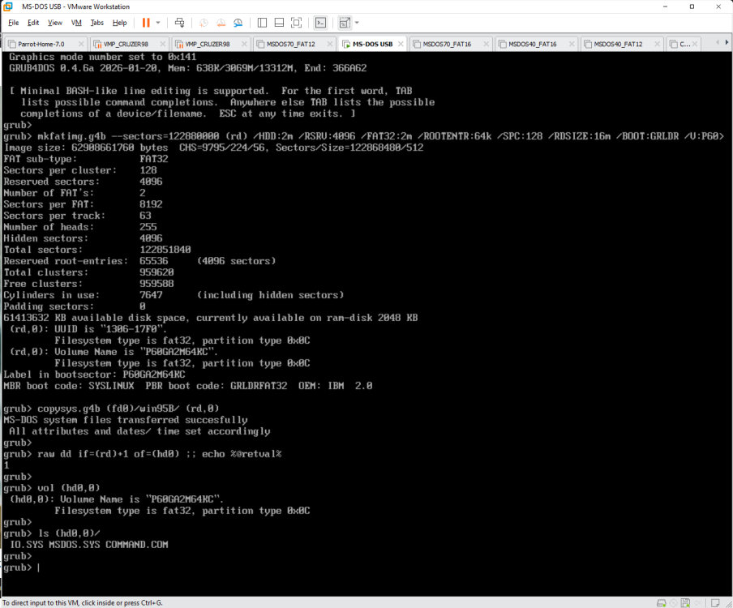The width and height of the screenshot is (733, 608).
Task: Switch to the MSDOS70_FAT16 tab
Action: click(447, 44)
